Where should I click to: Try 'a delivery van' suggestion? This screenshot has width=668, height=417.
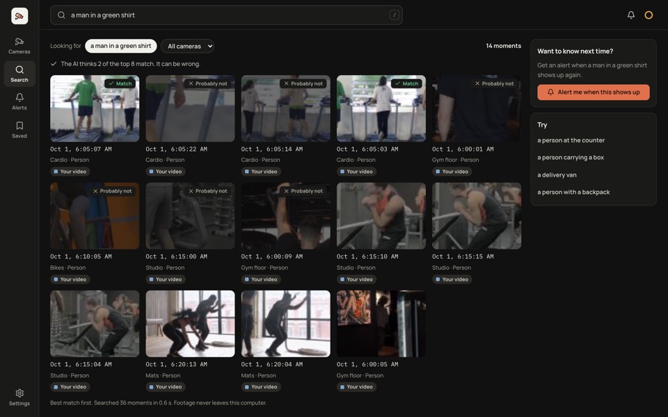point(557,175)
